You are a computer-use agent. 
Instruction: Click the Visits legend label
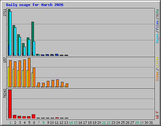point(158,62)
